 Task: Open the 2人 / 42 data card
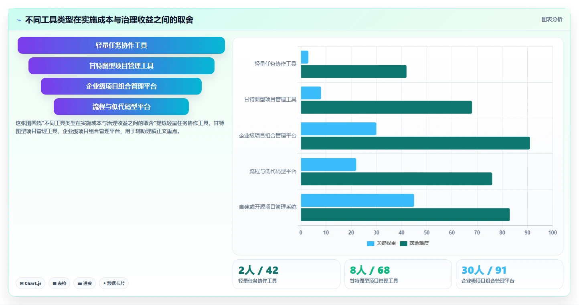point(286,274)
